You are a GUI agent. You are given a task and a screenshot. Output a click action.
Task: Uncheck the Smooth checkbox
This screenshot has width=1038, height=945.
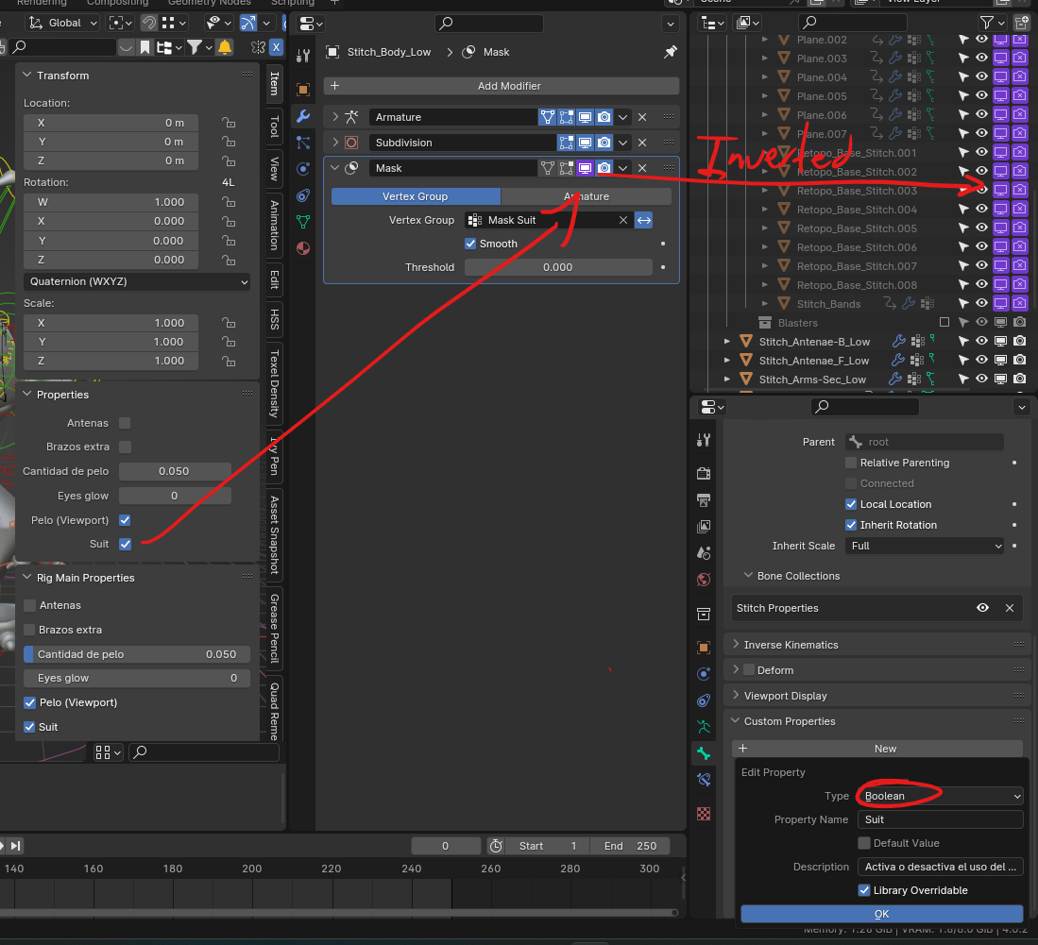click(x=470, y=244)
